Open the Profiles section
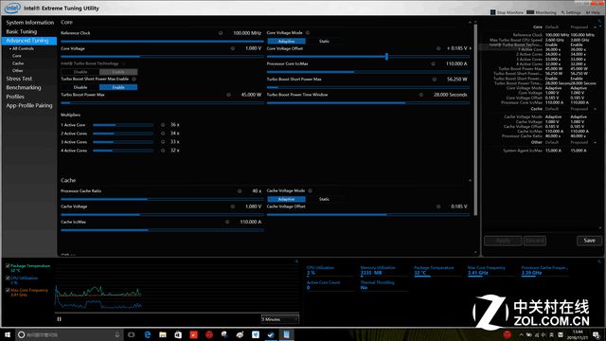This screenshot has width=606, height=341. [15, 97]
